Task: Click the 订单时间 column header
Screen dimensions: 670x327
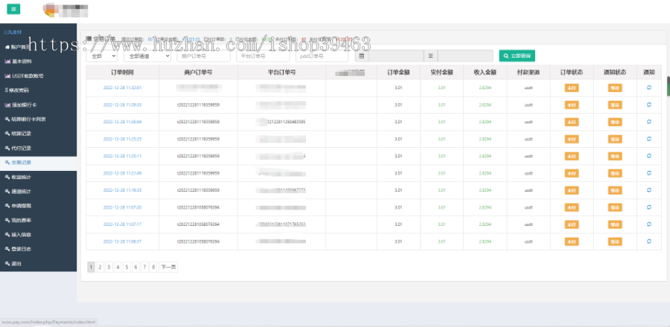Action: point(122,72)
